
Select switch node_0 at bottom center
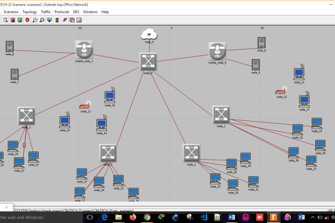tap(108, 153)
